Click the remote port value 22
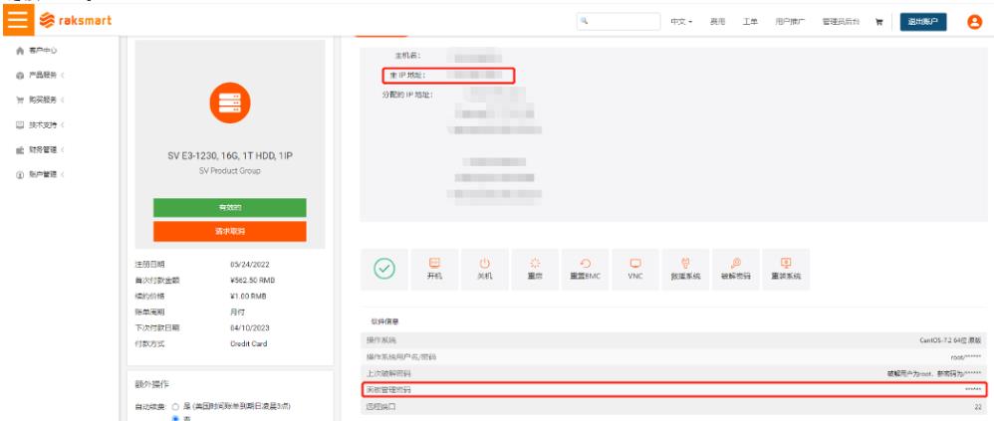The image size is (994, 421). tap(977, 406)
